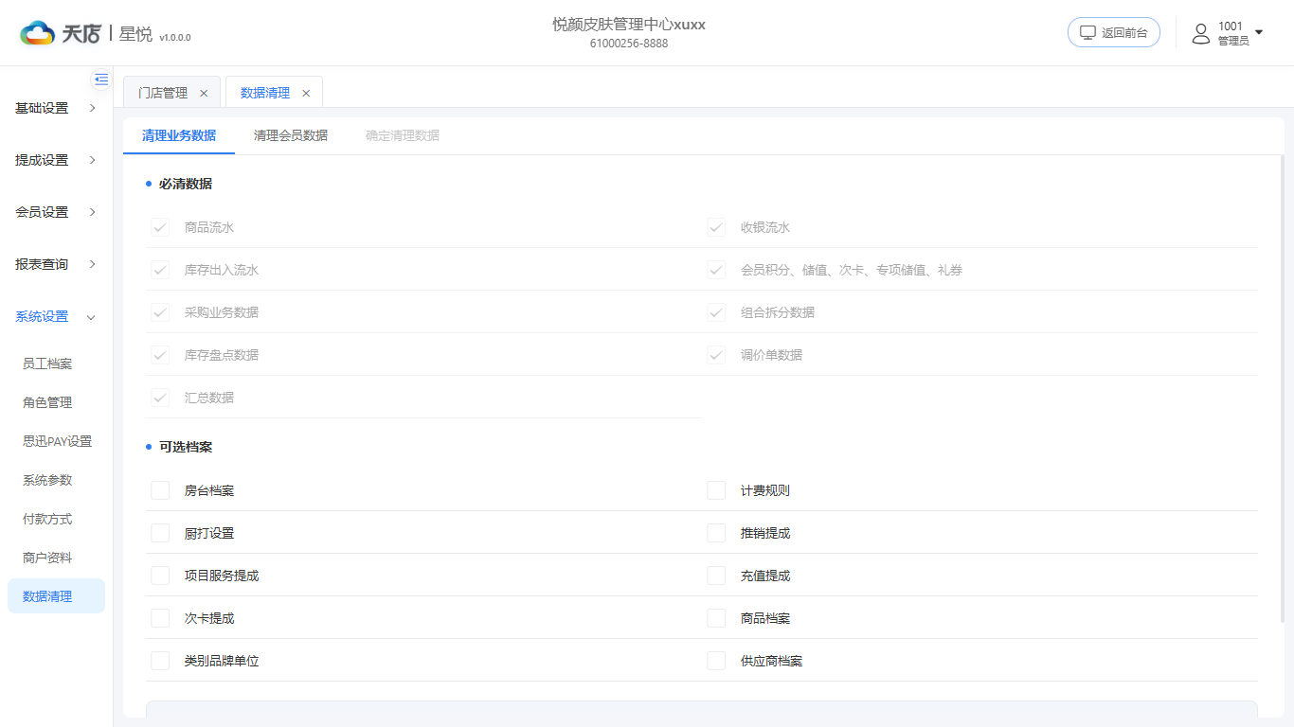Close the 数据清理 tab

click(x=306, y=93)
